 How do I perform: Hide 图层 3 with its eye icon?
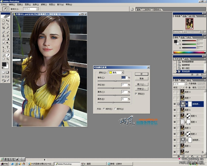tap(175, 128)
